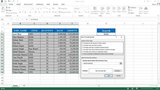Select 'Format only cells that contain' rule

102,45
